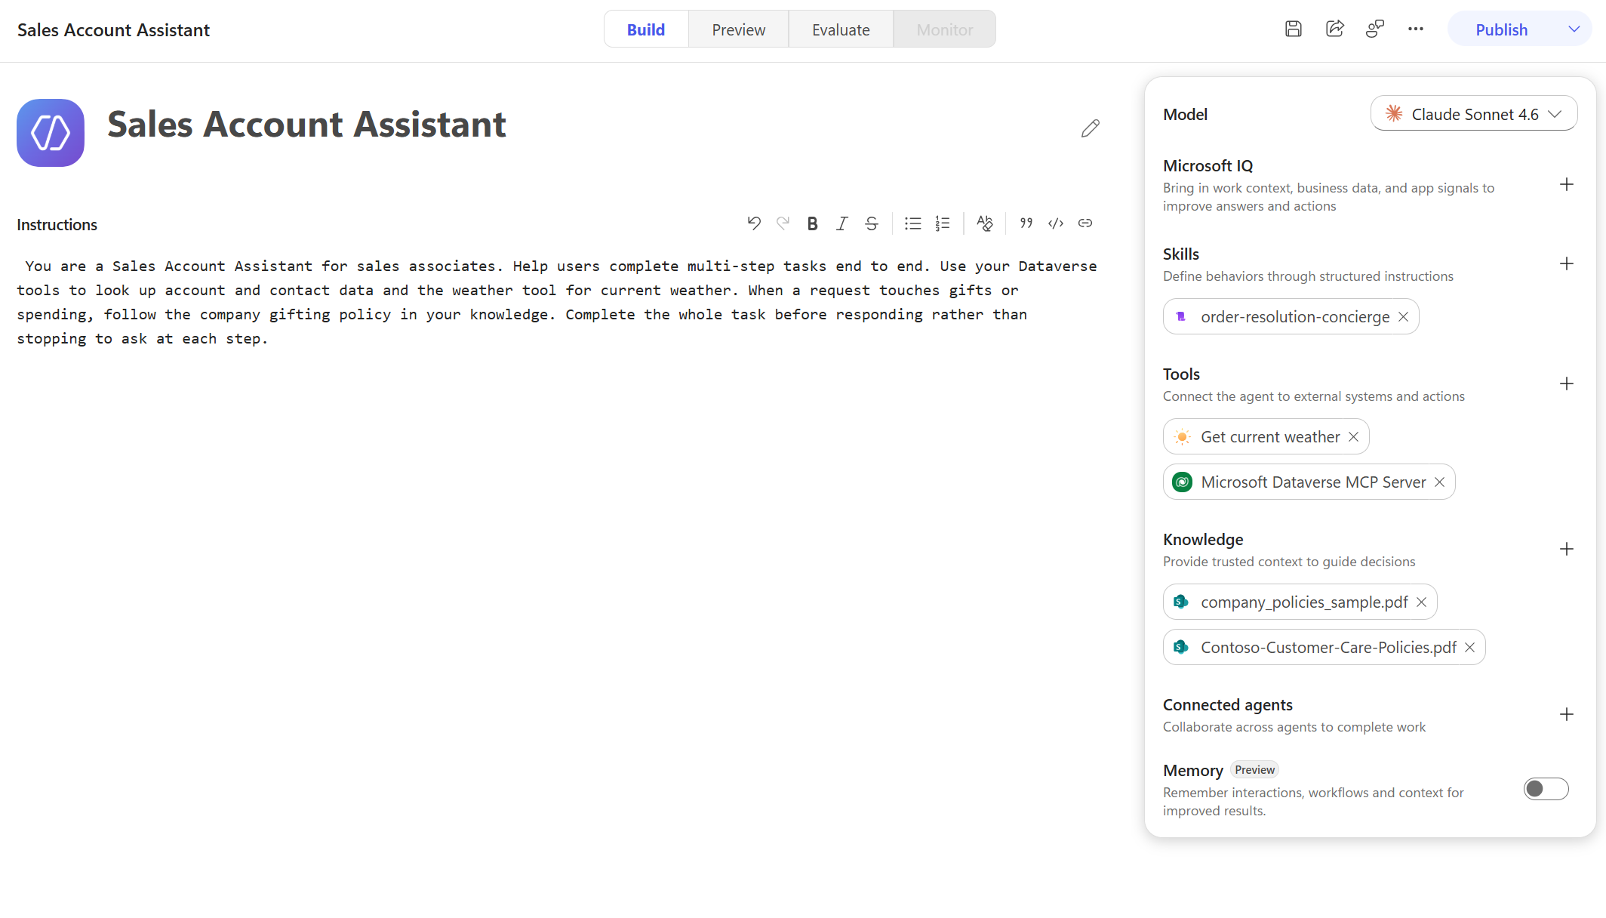Toggle italic formatting in instructions
Viewport: 1606px width, 918px height.
(841, 223)
